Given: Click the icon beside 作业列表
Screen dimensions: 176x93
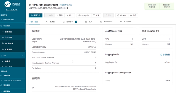Looking at the screenshot, I should (x=3, y=37).
